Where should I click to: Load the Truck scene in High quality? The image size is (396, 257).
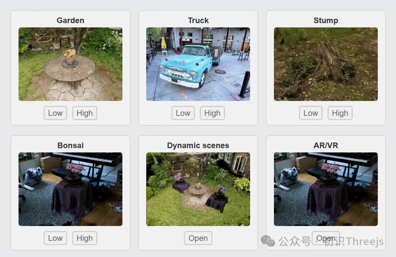tap(212, 113)
